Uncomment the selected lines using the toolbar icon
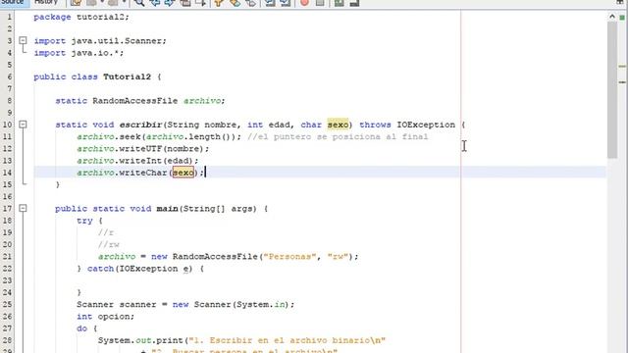 point(354,3)
